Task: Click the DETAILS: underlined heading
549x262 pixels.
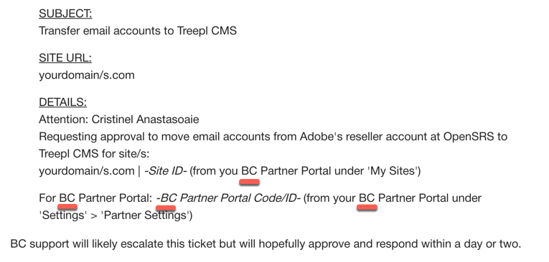Action: pyautogui.click(x=62, y=102)
